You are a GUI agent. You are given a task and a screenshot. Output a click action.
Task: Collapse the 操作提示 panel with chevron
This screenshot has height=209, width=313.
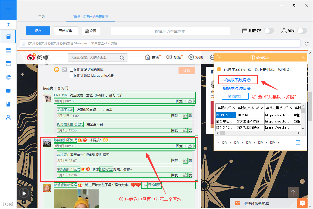click(x=303, y=57)
